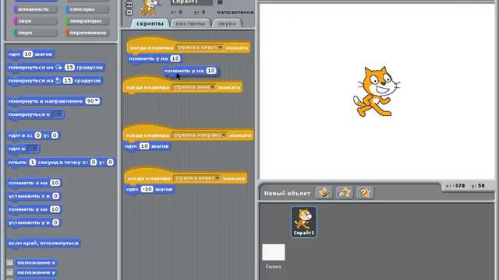The width and height of the screenshot is (499, 280).
Task: Open the идти в target dropdown
Action: click(x=33, y=149)
